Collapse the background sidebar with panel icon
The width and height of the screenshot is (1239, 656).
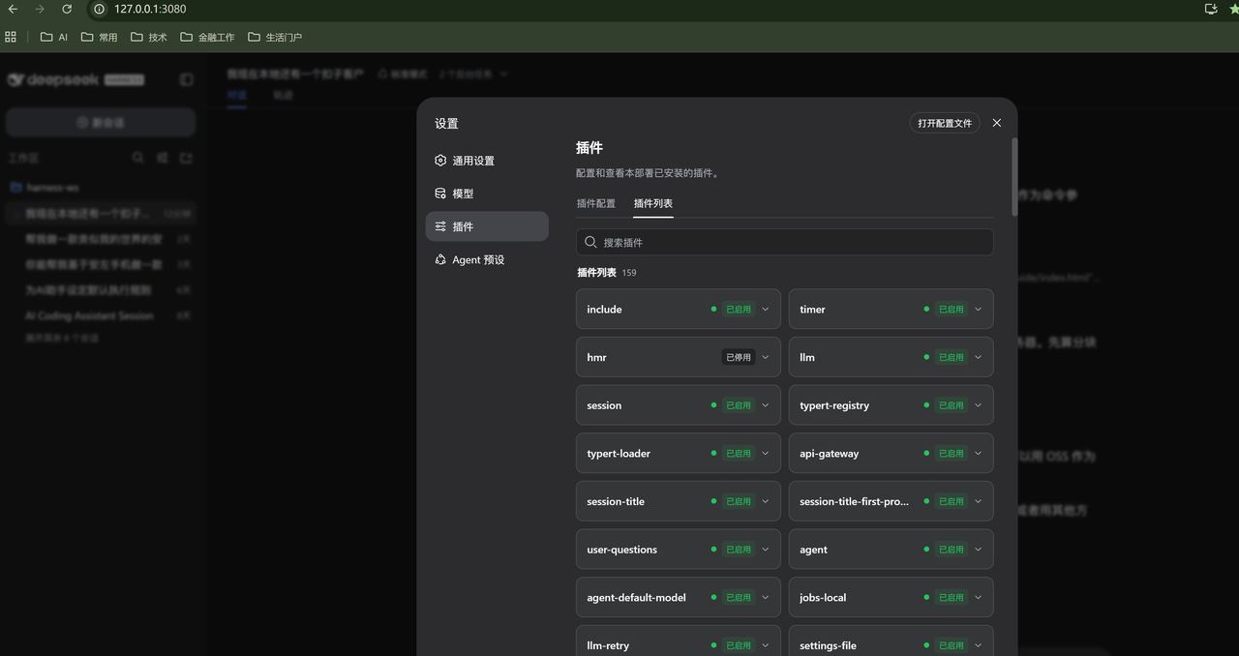[187, 79]
